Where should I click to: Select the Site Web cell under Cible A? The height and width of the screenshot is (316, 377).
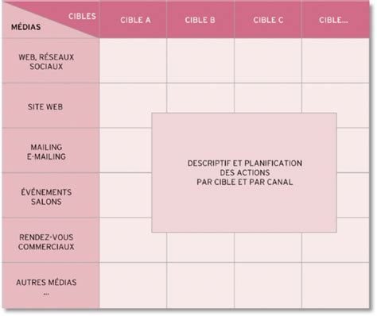[133, 106]
